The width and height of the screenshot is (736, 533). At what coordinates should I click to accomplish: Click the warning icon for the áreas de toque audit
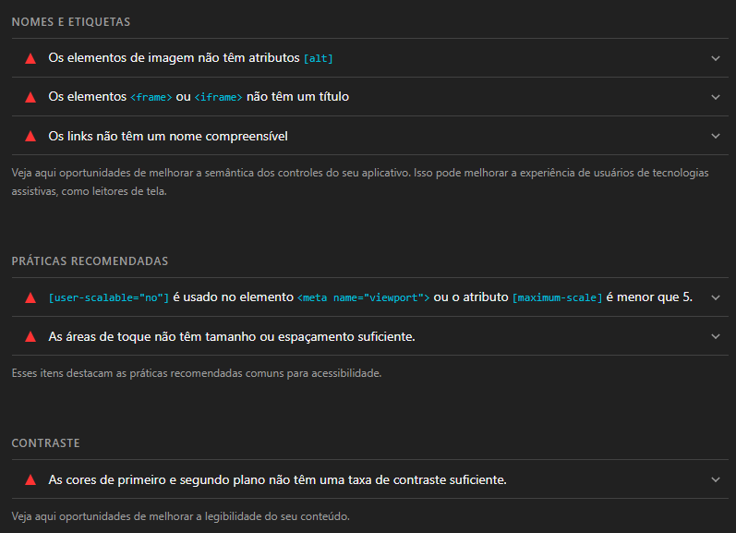30,336
